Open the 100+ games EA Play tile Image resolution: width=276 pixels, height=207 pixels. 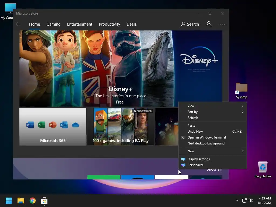[x=120, y=127]
